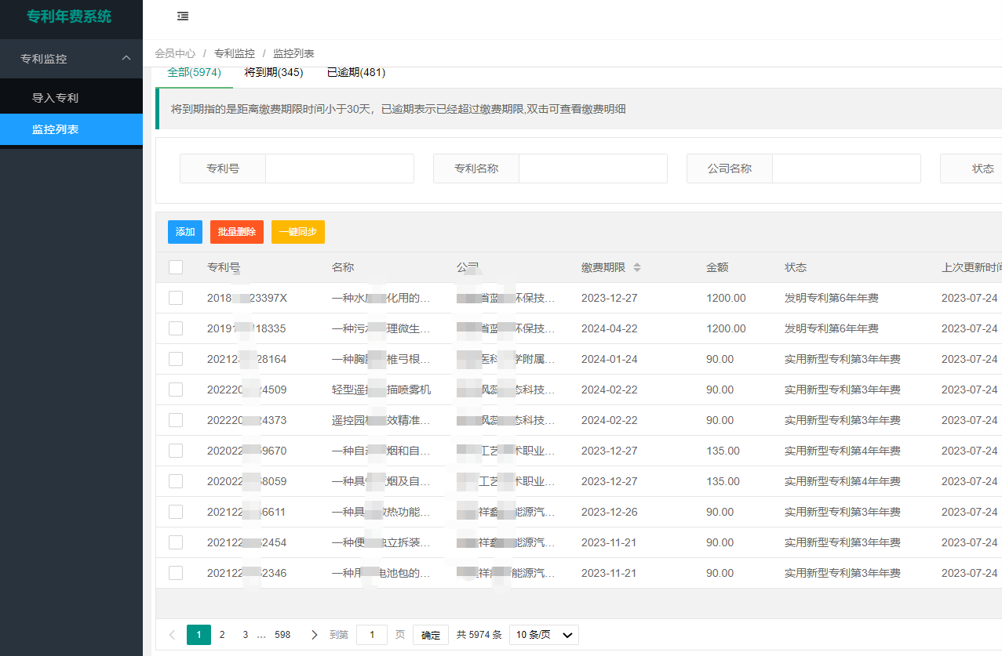1002x656 pixels.
Task: Switch to the 已逾期(481) tab
Action: (x=355, y=71)
